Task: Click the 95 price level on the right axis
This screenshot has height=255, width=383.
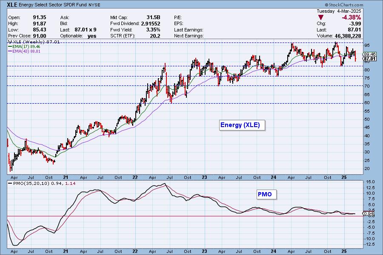Action: click(x=367, y=45)
